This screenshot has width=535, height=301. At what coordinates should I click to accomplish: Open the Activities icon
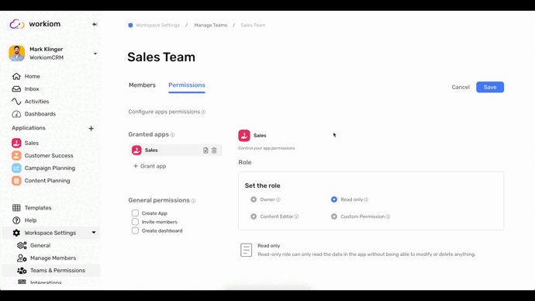16,102
